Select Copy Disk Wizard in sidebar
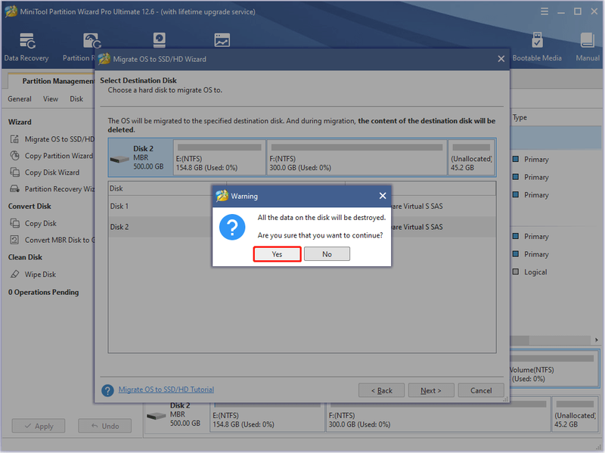Screen dimensions: 605x453 51,172
